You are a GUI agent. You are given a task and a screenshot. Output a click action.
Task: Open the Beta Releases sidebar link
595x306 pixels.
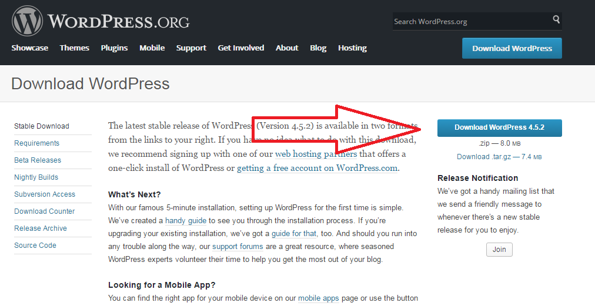[x=38, y=160]
